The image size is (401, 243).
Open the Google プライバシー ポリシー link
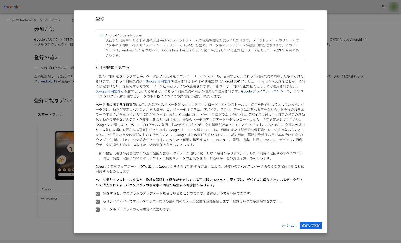point(264,91)
